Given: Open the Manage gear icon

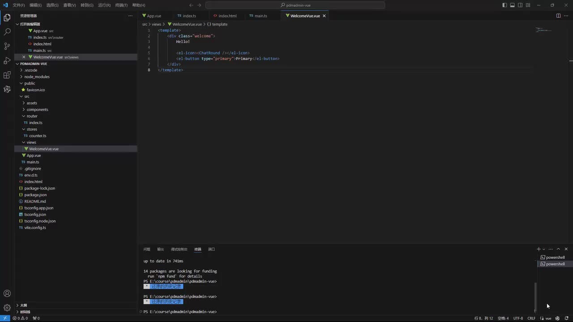Looking at the screenshot, I should (7, 308).
